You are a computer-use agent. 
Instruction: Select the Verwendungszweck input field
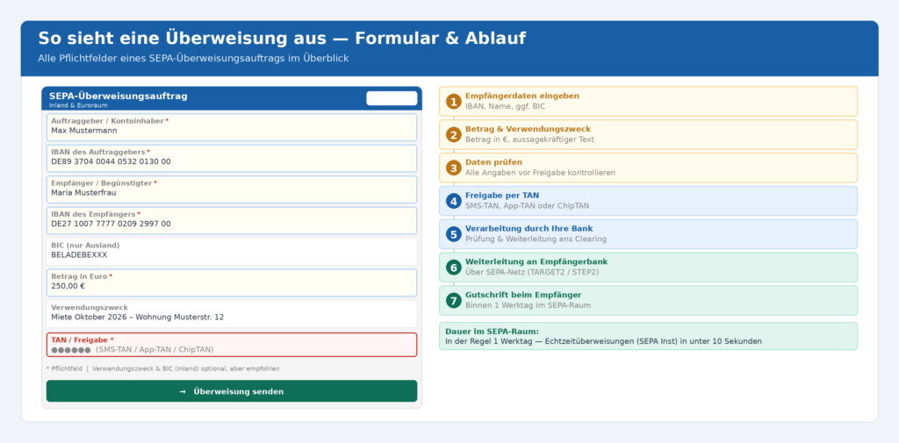(232, 313)
